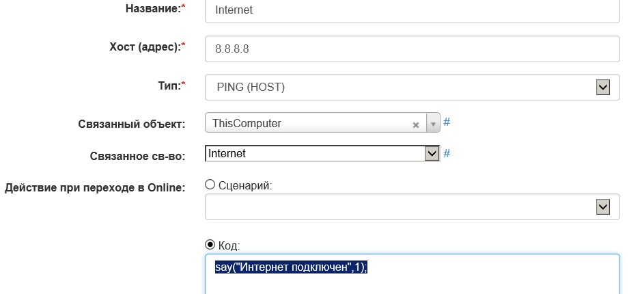629x294 pixels.
Task: Select the Код radio option
Action: pos(210,244)
